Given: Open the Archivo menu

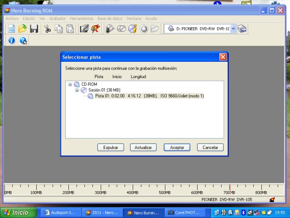Looking at the screenshot, I should (12, 19).
